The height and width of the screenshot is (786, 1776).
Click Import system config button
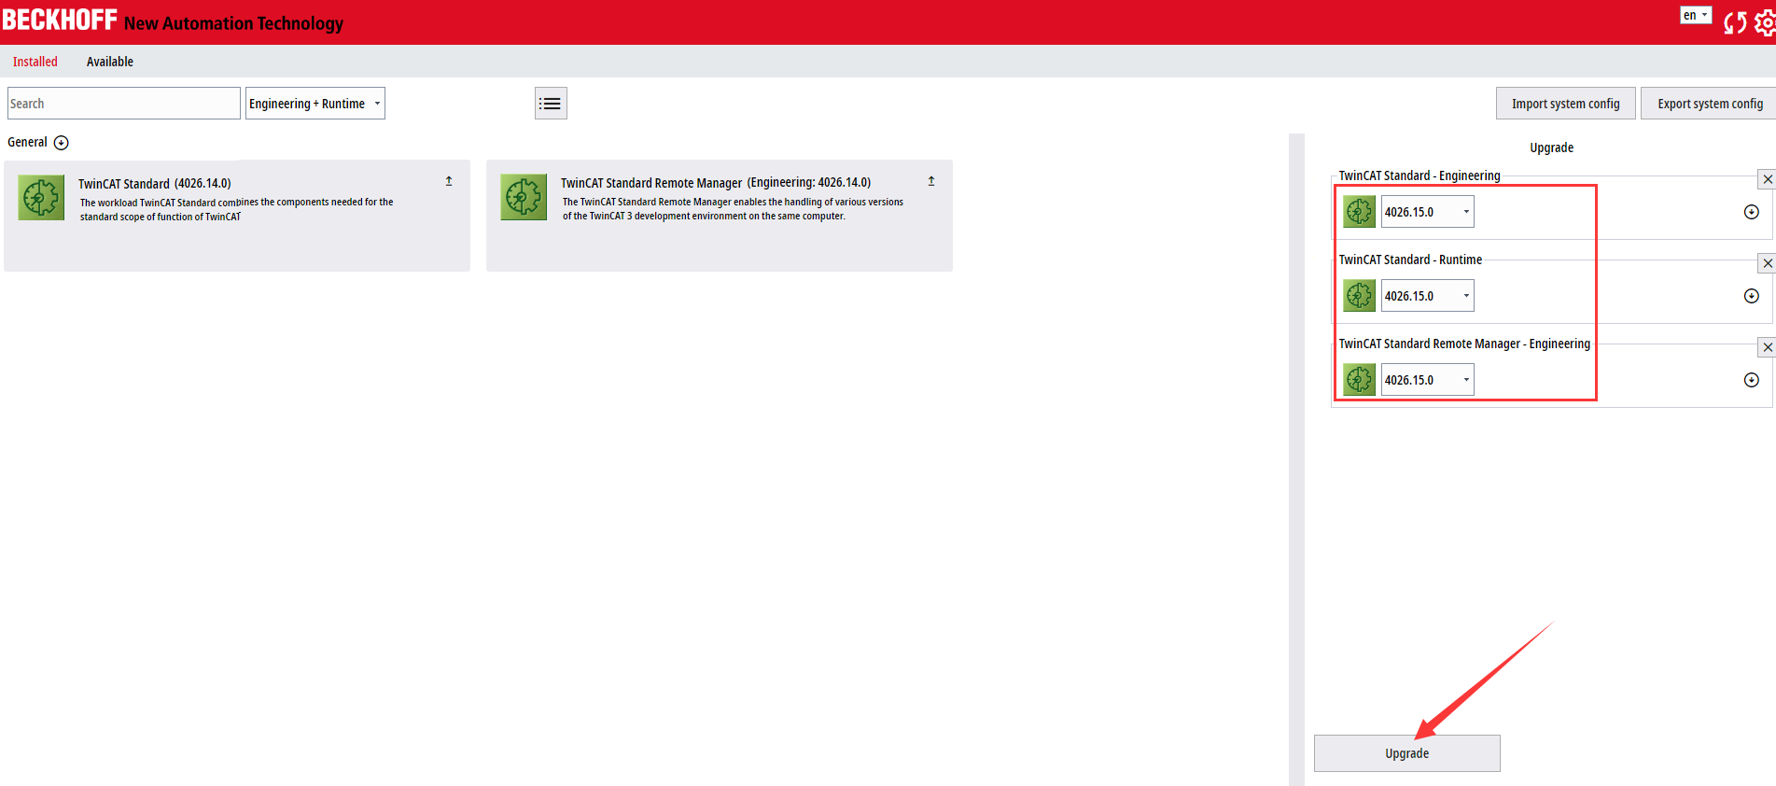click(1566, 104)
